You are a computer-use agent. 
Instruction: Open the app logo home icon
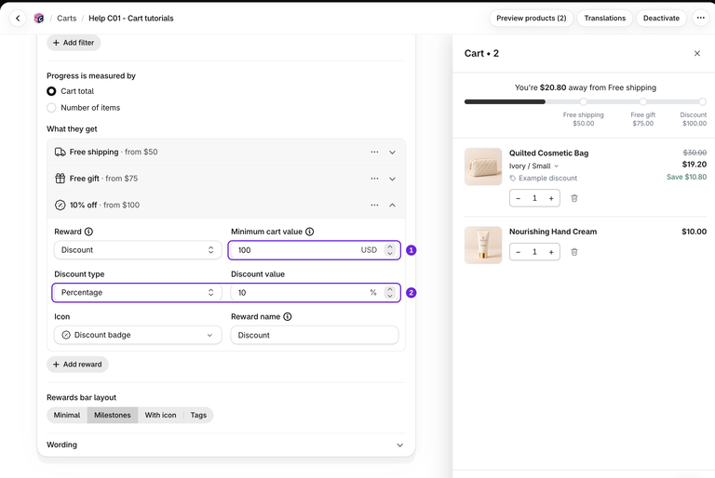39,19
